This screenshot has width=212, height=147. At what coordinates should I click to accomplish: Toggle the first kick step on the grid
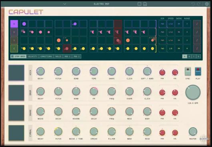click(x=24, y=24)
